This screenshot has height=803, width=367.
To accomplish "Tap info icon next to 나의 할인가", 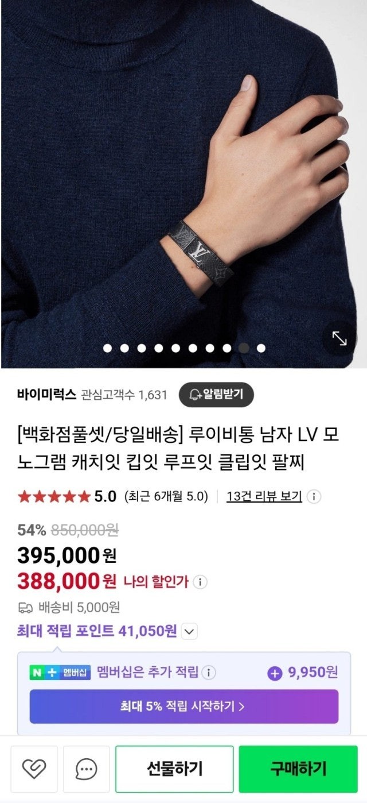I will pos(200,582).
